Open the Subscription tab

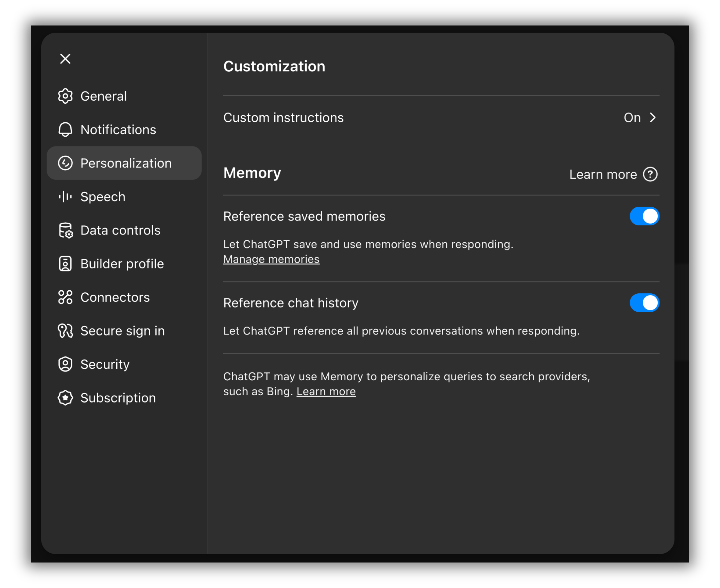click(124, 398)
